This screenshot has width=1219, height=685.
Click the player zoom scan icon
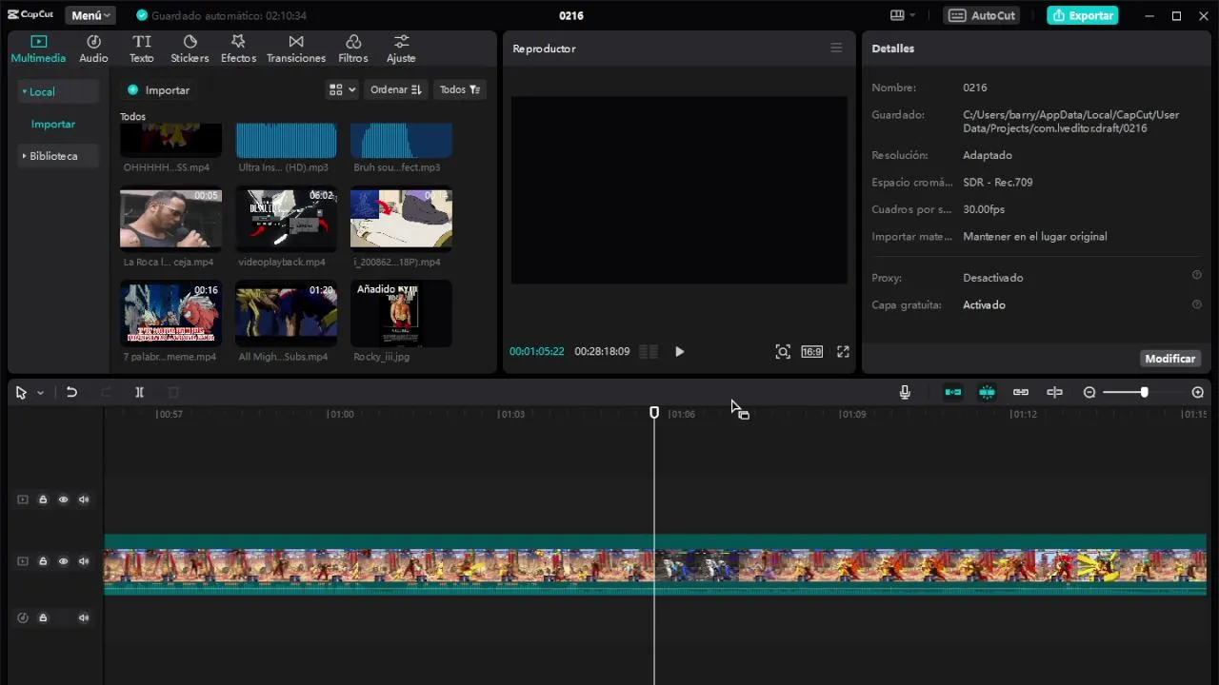pyautogui.click(x=783, y=351)
